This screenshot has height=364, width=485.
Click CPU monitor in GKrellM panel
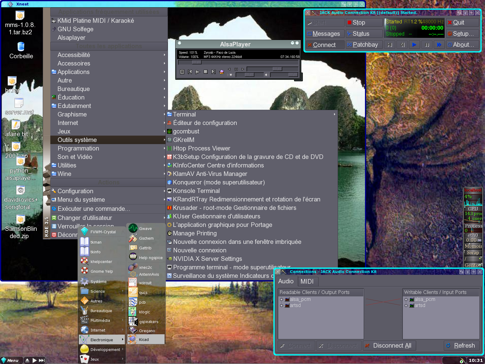pyautogui.click(x=473, y=203)
